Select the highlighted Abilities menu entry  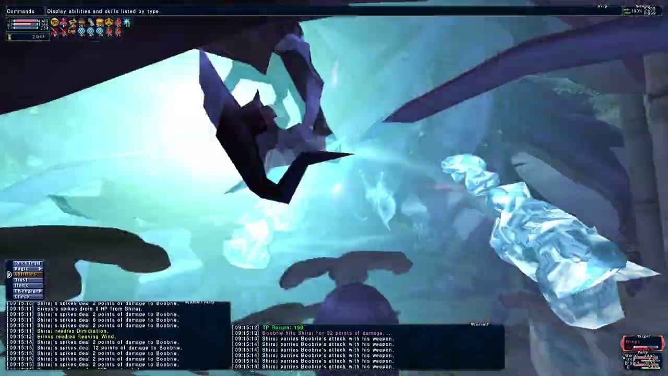click(28, 274)
